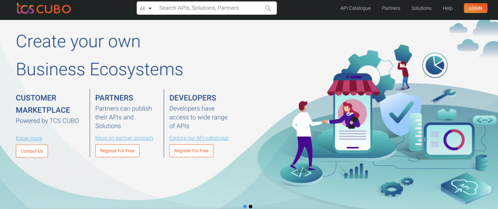Click the DEVELOPERS column heading

coord(193,98)
